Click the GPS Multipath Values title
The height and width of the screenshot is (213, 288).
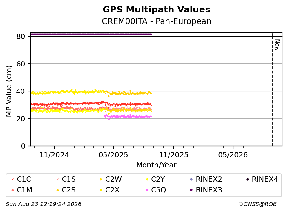[157, 9]
